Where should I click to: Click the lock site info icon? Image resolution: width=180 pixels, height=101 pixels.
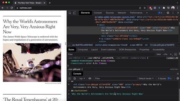tap(17, 8)
